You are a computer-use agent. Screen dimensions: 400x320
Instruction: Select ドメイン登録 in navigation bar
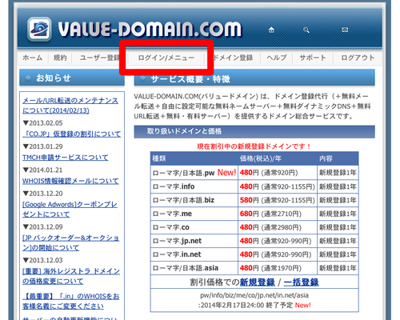233,58
